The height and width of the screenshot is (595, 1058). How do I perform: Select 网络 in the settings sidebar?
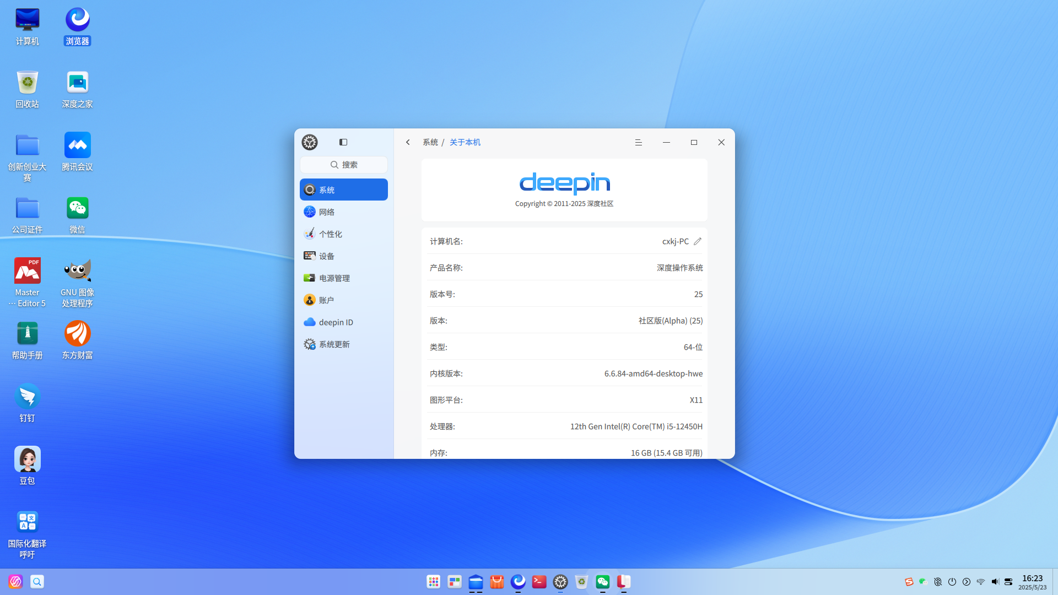point(344,212)
